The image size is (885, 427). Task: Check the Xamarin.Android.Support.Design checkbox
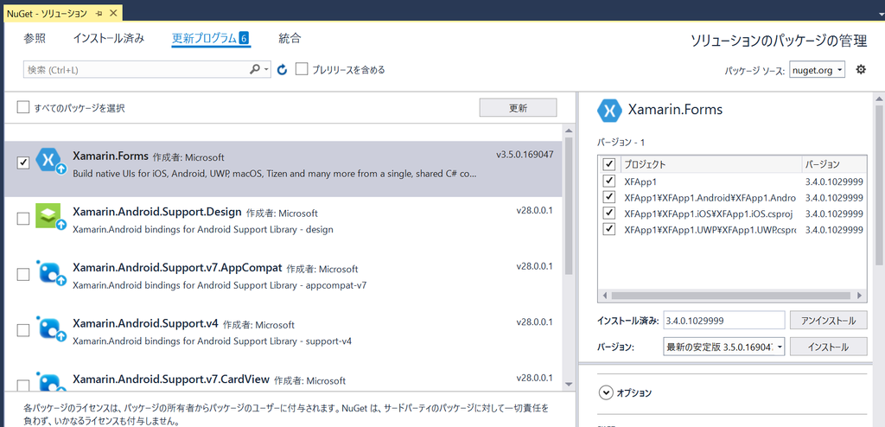(x=23, y=219)
